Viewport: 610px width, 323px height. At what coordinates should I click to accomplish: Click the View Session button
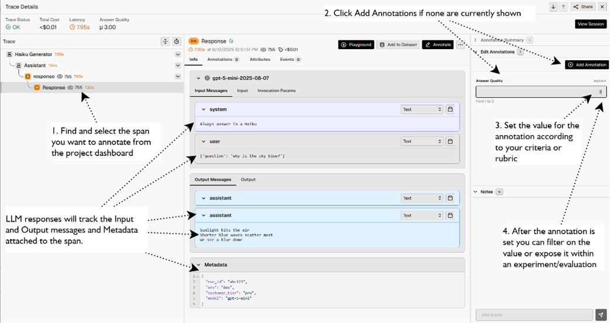pos(591,24)
